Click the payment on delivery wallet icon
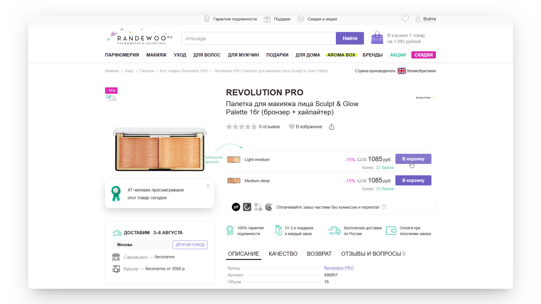This screenshot has height=304, width=541. click(391, 231)
